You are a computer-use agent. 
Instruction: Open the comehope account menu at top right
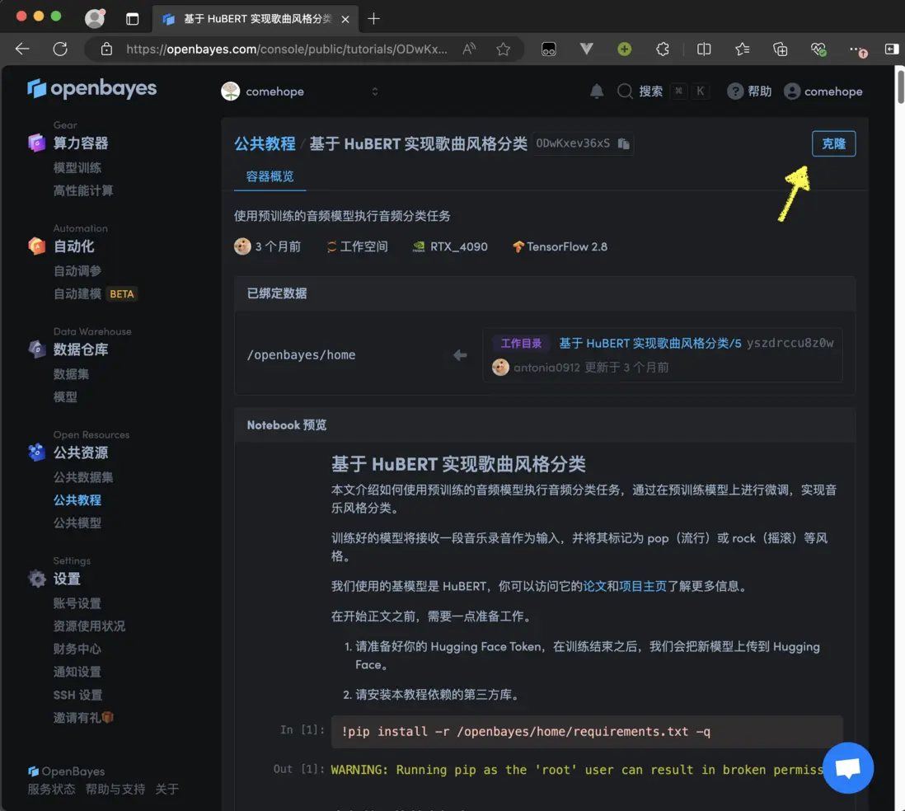point(823,91)
